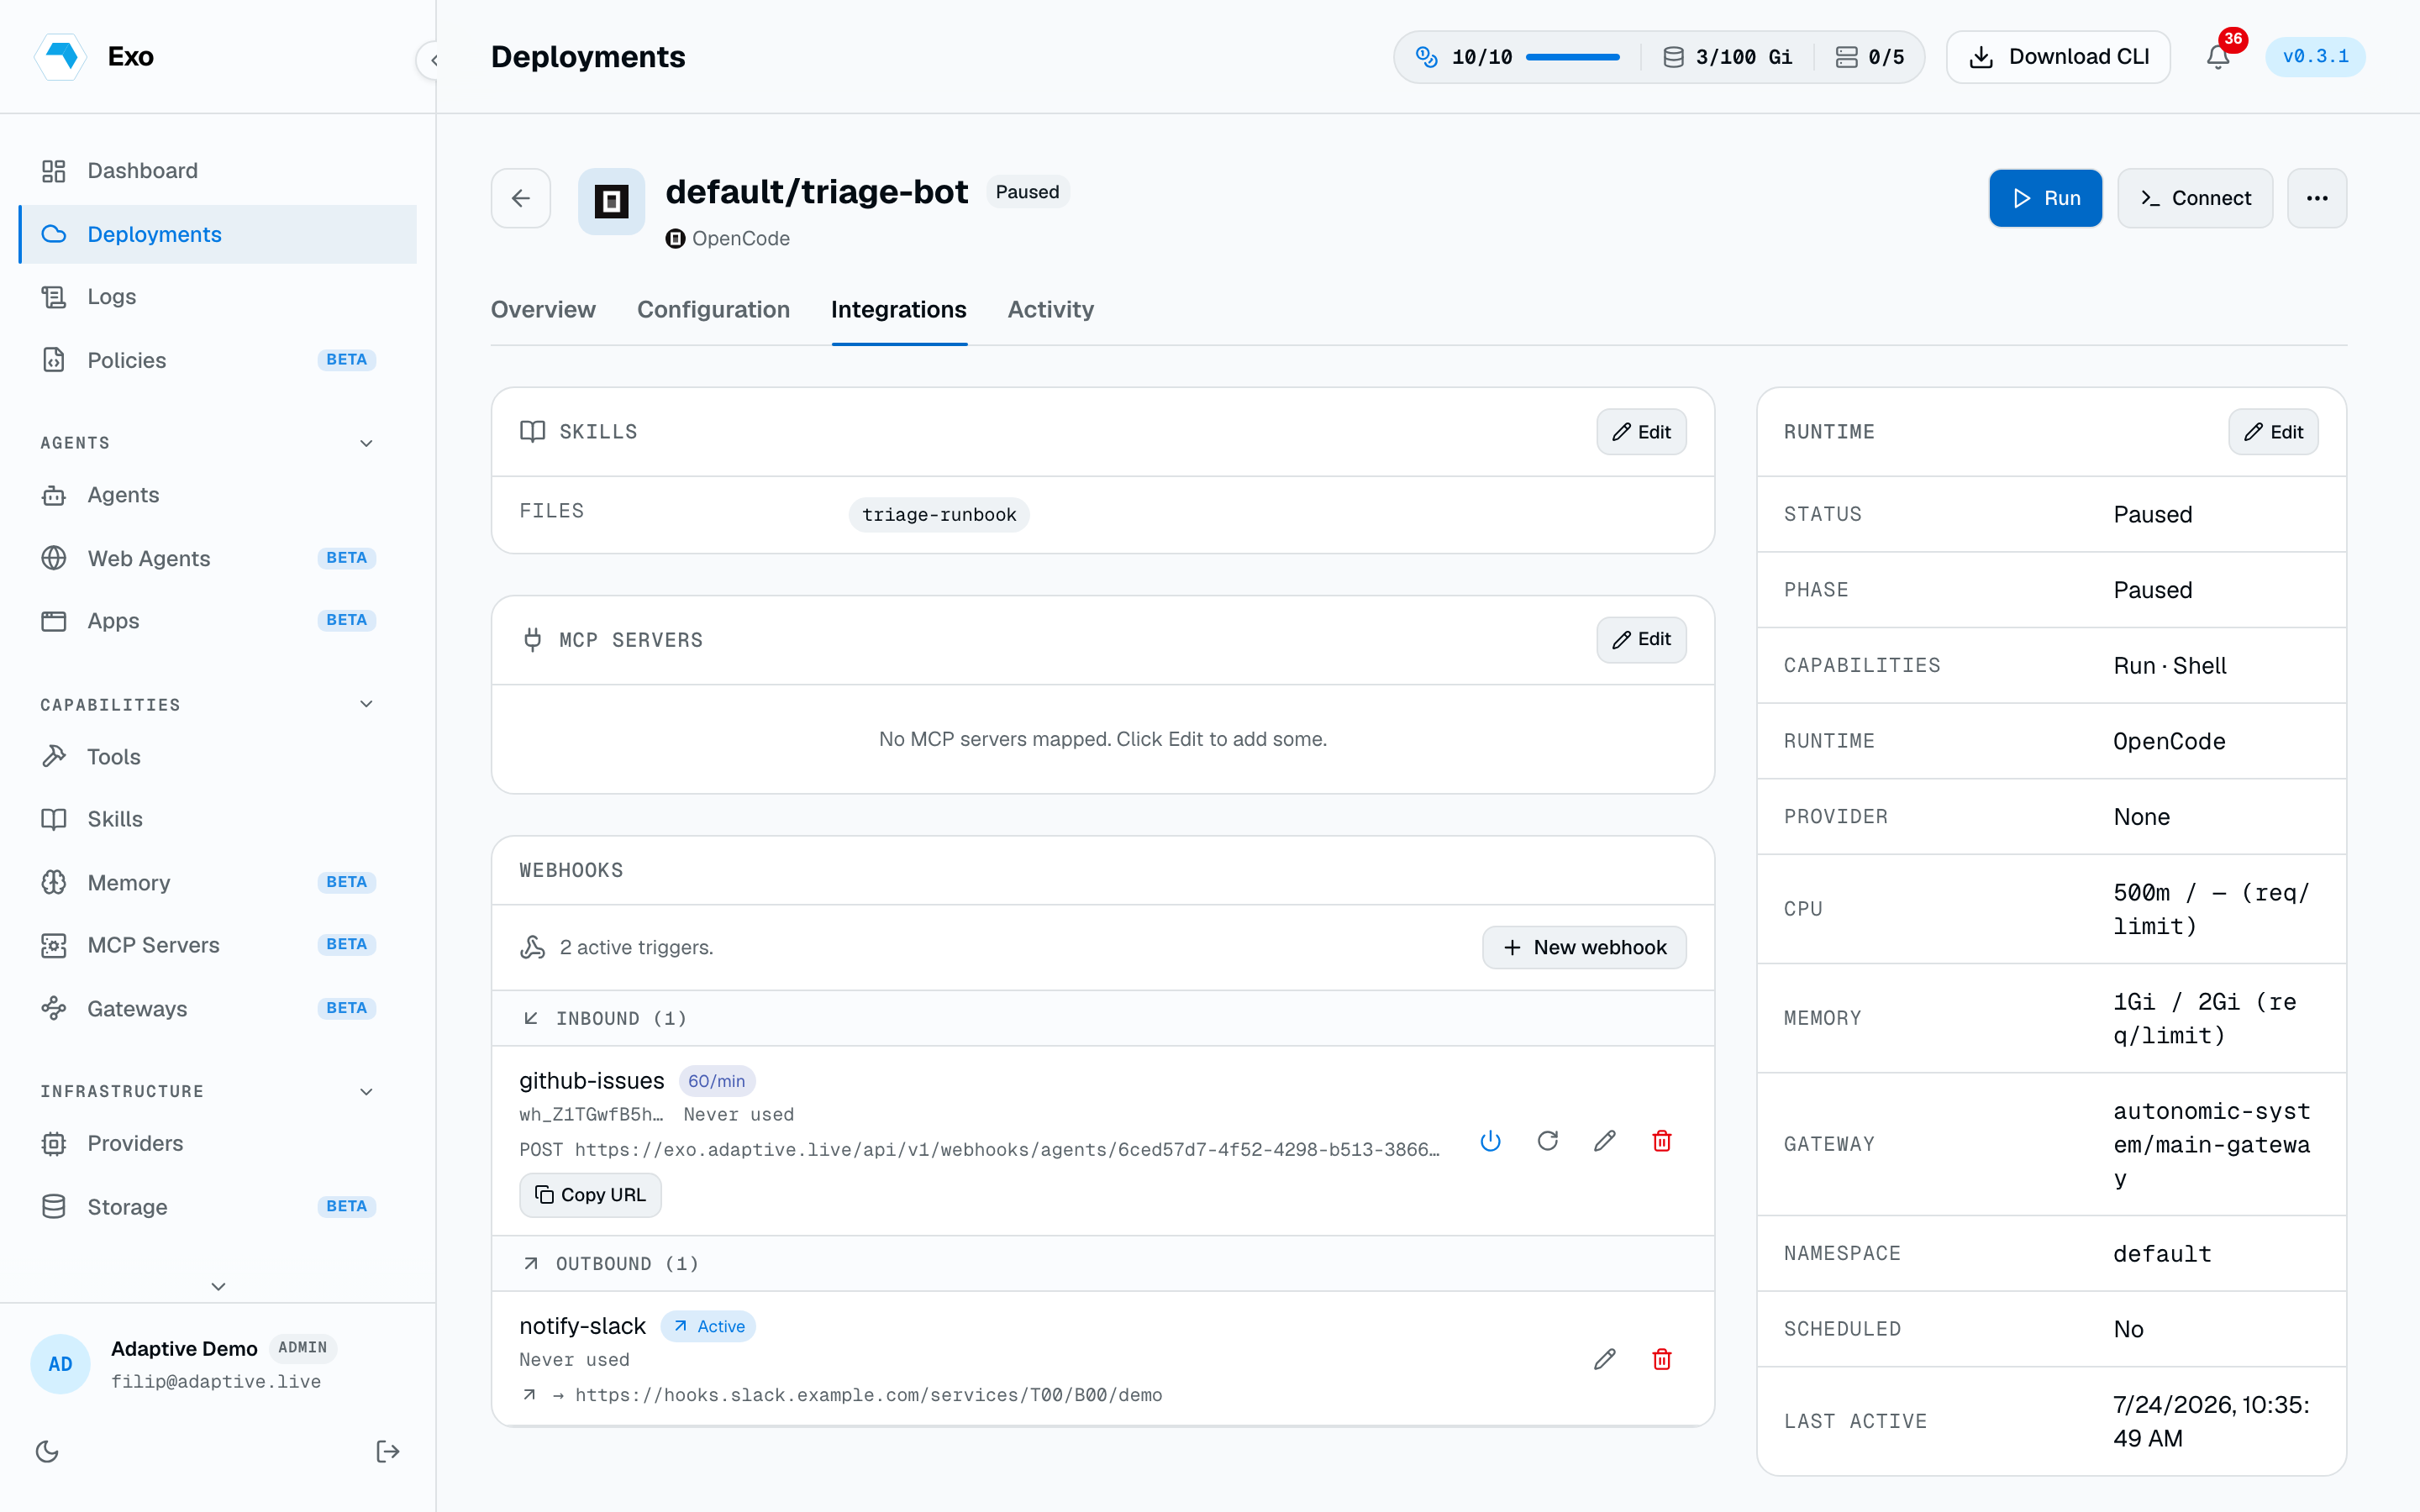Expand more sidebar items with bottom chevron
Image resolution: width=2420 pixels, height=1512 pixels.
click(218, 1286)
